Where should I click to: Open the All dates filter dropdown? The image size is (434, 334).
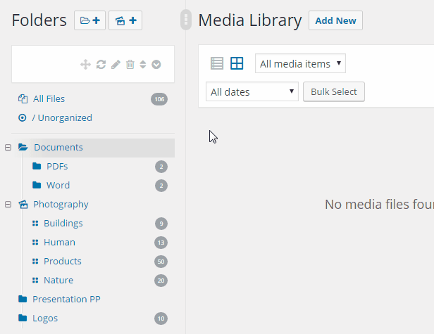pyautogui.click(x=252, y=91)
